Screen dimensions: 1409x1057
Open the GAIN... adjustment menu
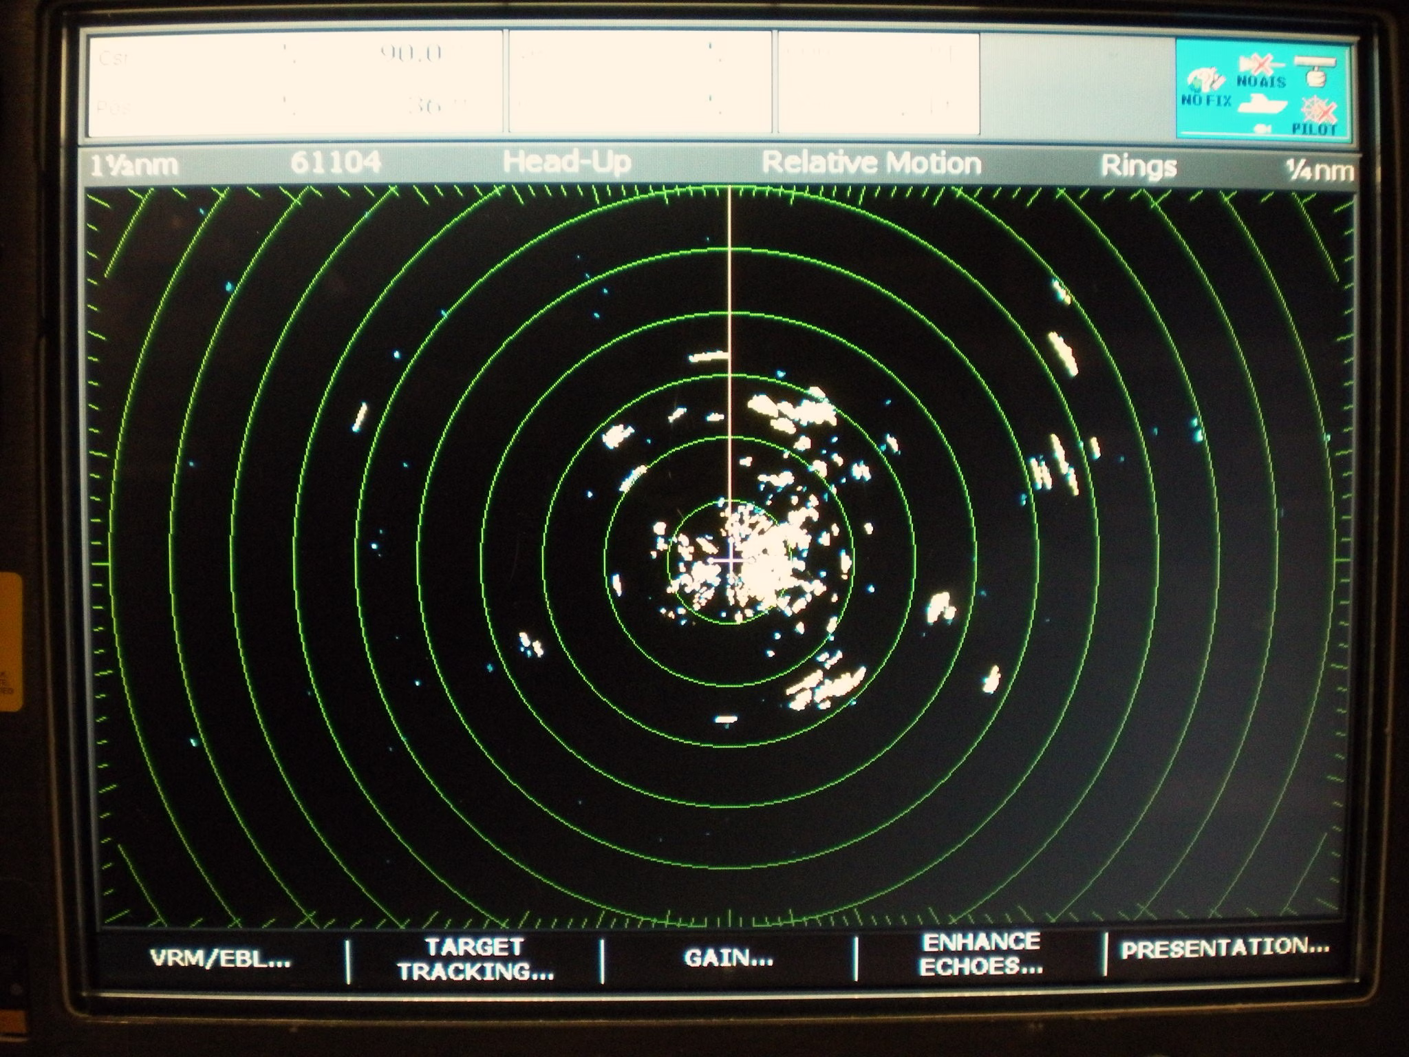coord(729,958)
